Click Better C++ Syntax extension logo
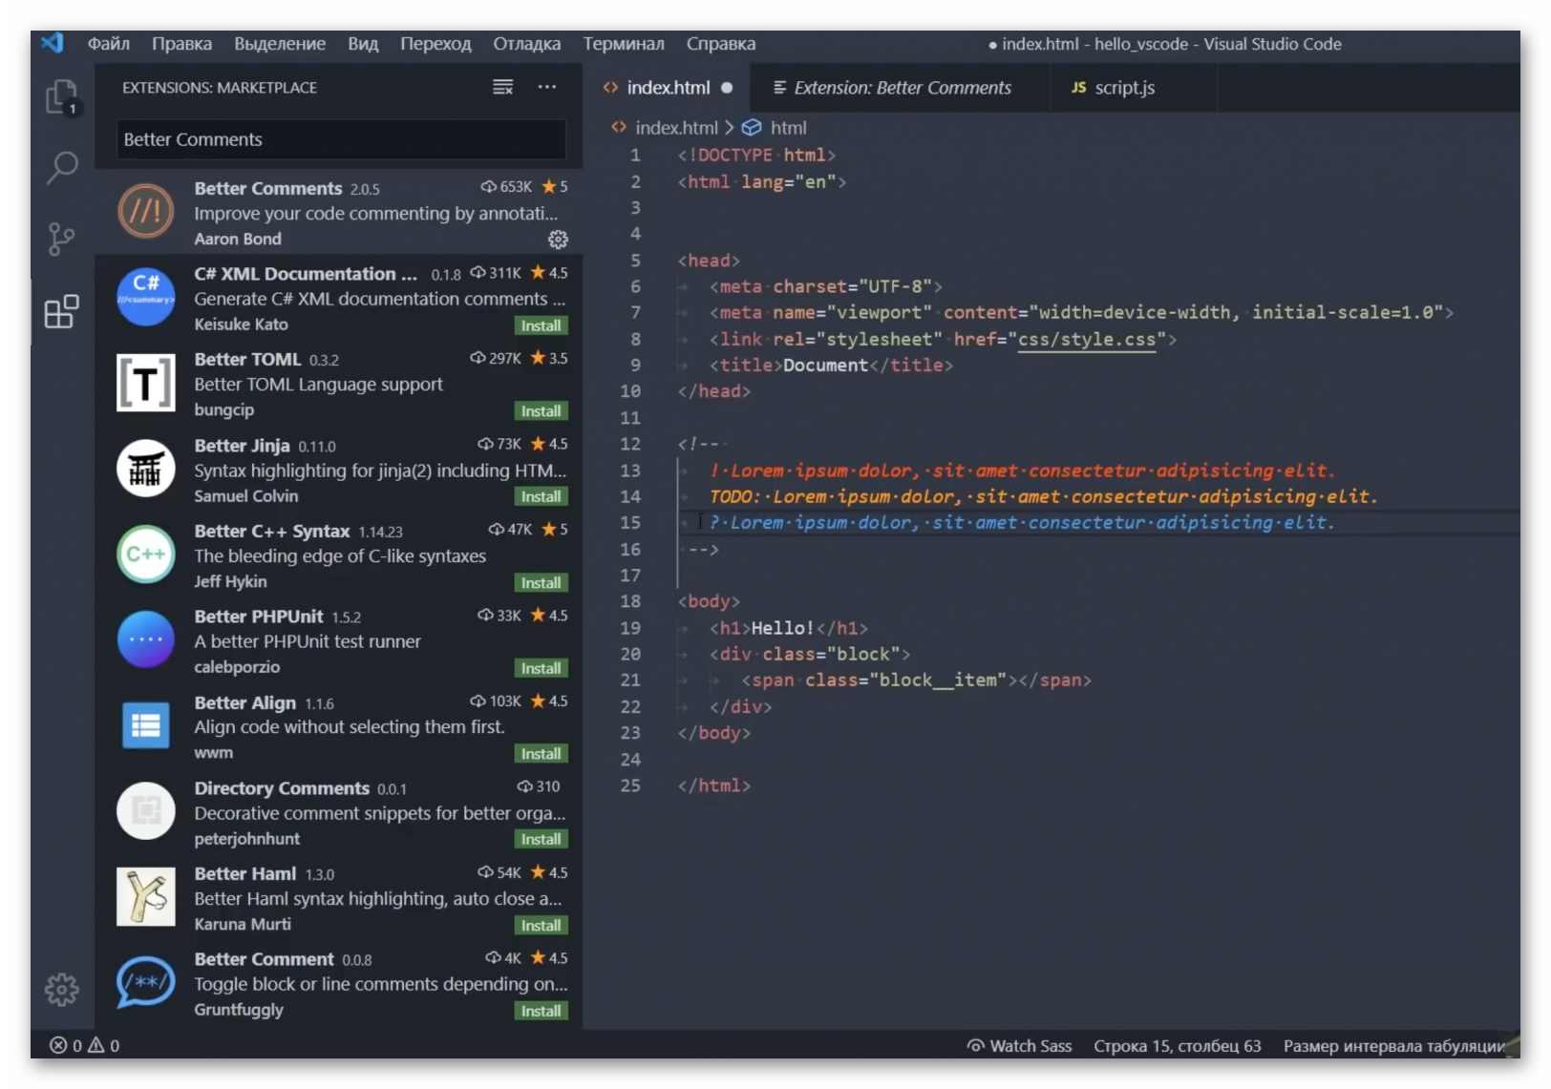Image resolution: width=1551 pixels, height=1089 pixels. click(x=146, y=554)
